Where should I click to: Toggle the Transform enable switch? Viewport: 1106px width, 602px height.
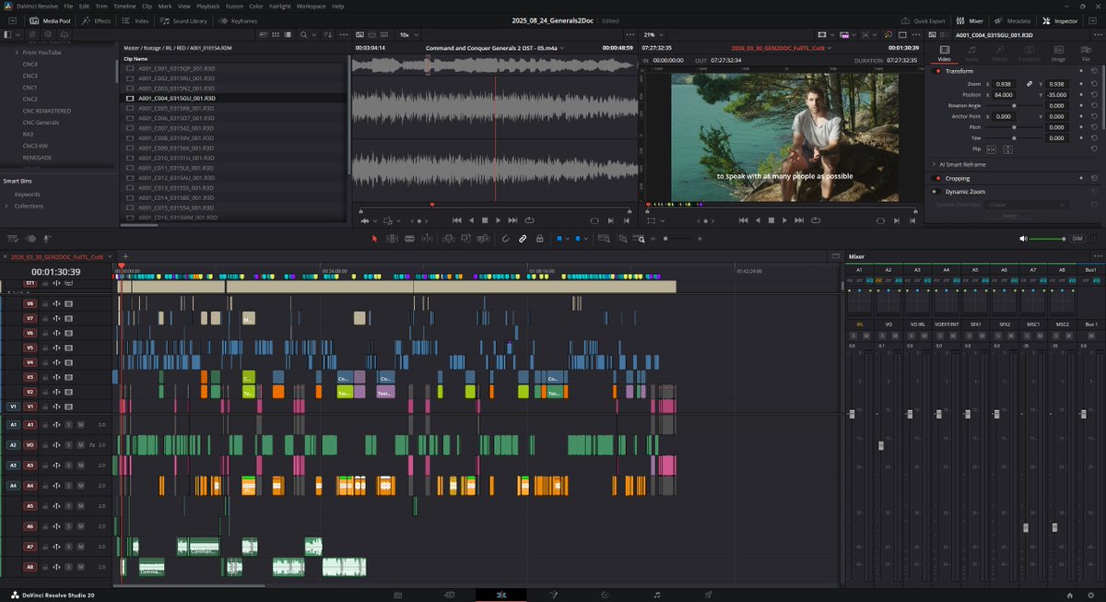(936, 71)
